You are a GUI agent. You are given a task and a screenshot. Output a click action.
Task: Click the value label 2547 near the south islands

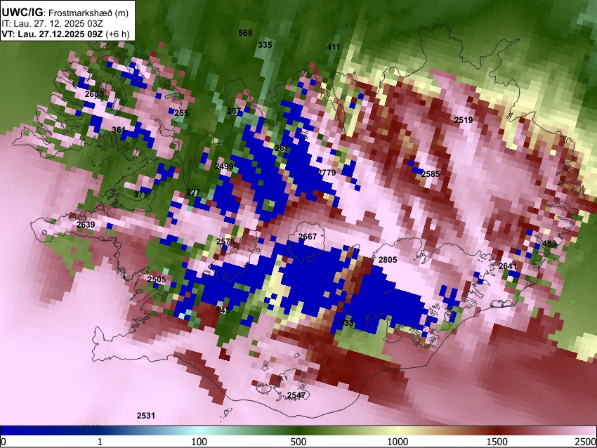[x=296, y=395]
